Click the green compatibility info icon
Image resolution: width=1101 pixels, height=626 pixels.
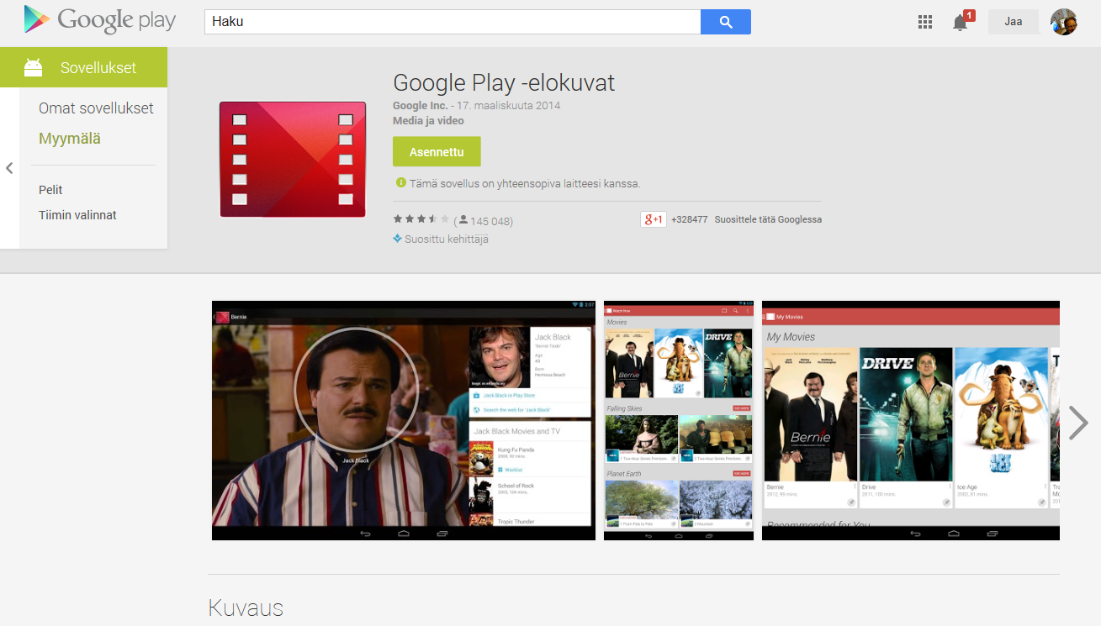(x=400, y=182)
